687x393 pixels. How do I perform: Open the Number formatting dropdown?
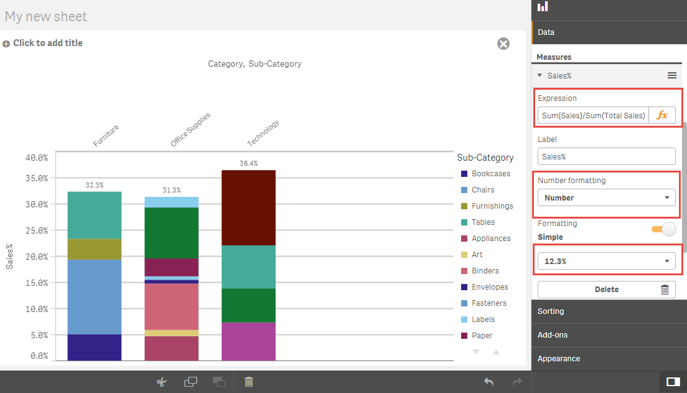606,197
